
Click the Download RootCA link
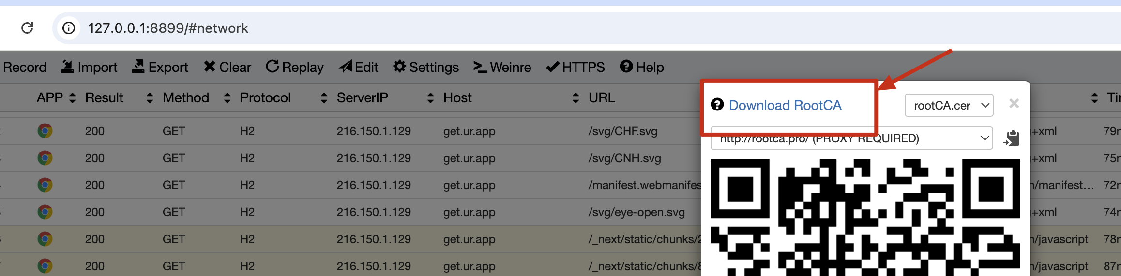tap(785, 105)
